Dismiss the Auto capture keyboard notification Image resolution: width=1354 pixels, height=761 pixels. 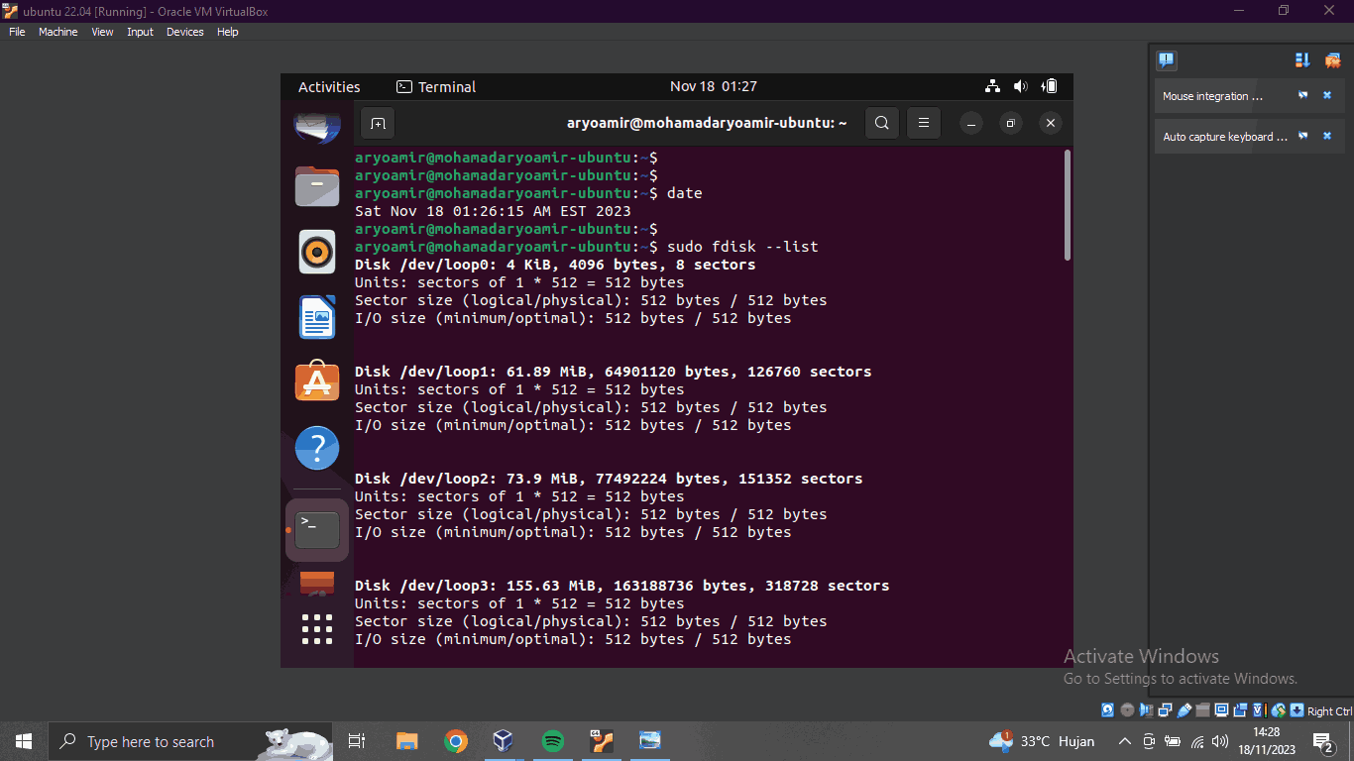pos(1327,136)
